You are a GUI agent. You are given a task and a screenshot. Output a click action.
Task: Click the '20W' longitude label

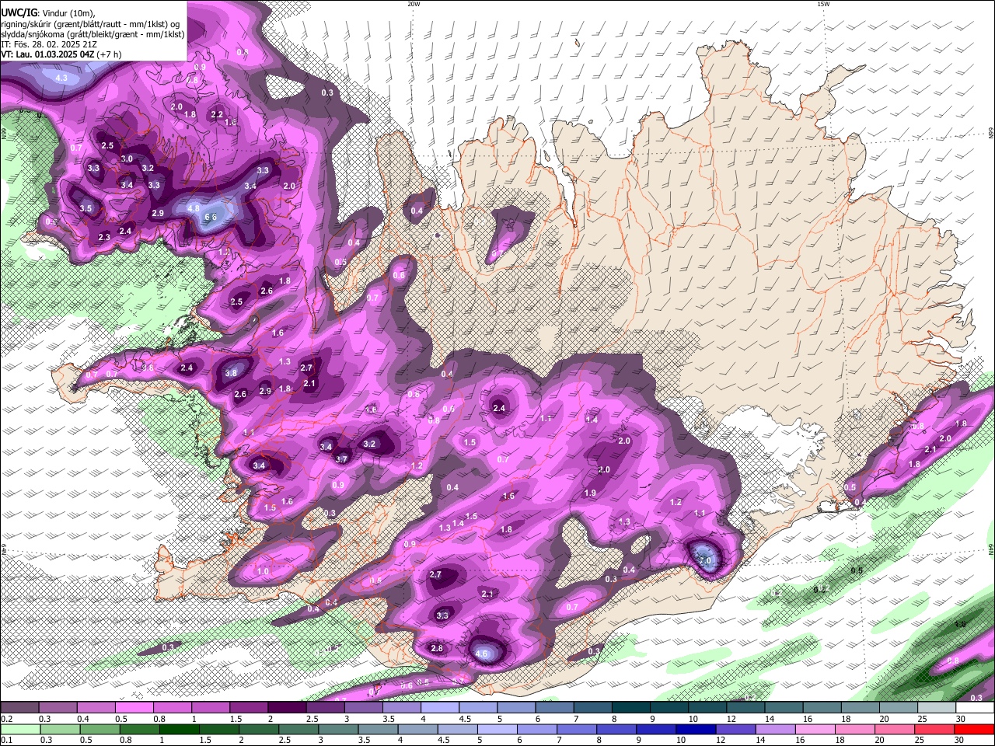click(x=414, y=4)
